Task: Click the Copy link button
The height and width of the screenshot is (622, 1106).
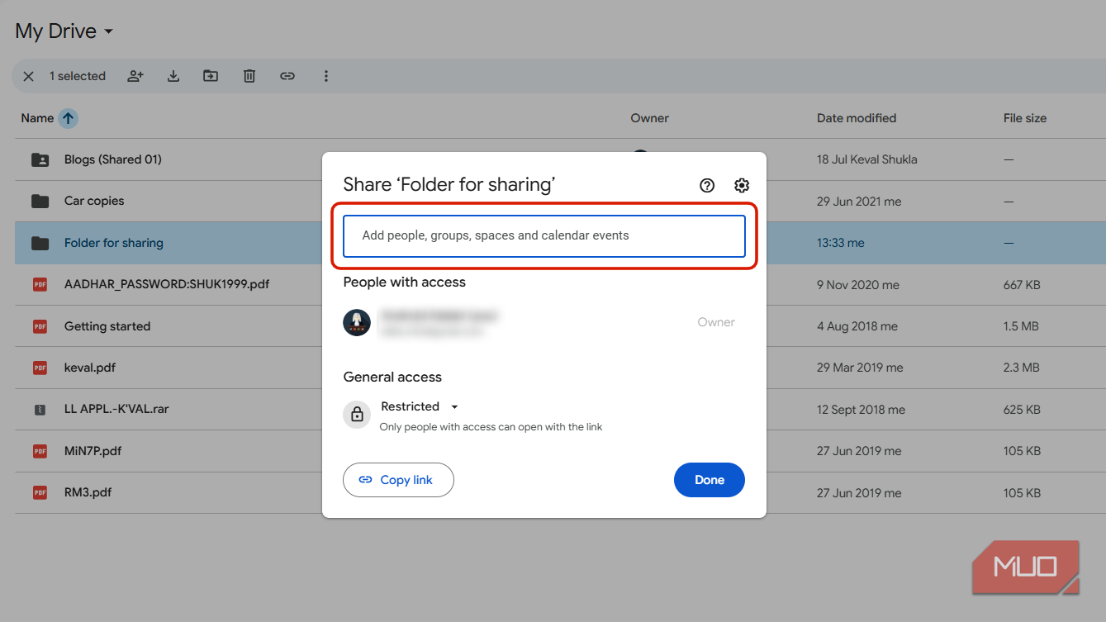Action: (x=399, y=480)
